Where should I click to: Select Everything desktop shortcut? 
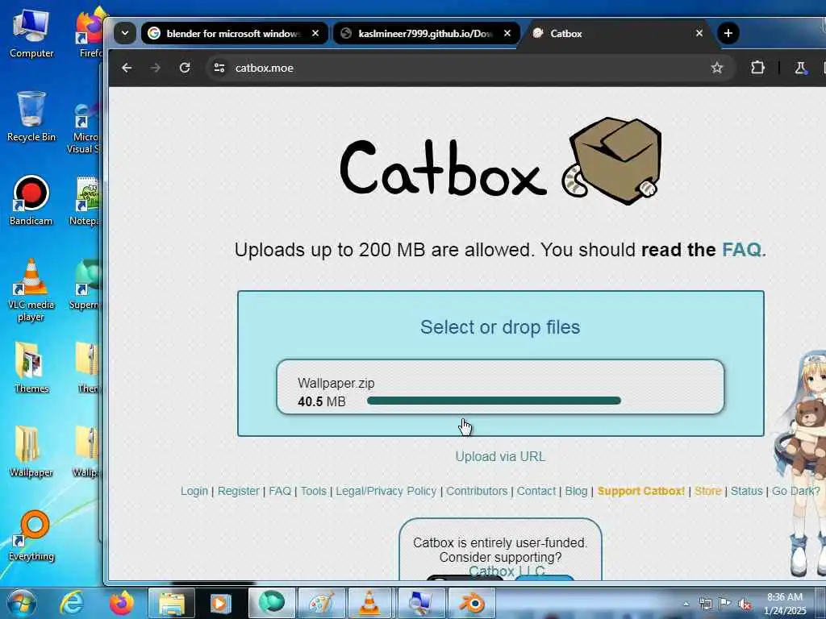31,536
